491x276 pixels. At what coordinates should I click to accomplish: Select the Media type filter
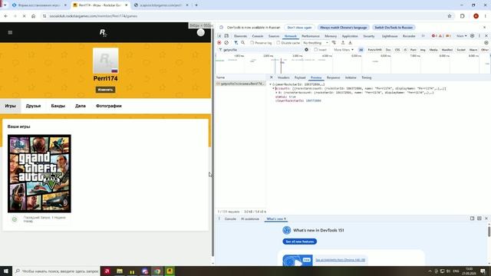(x=433, y=50)
